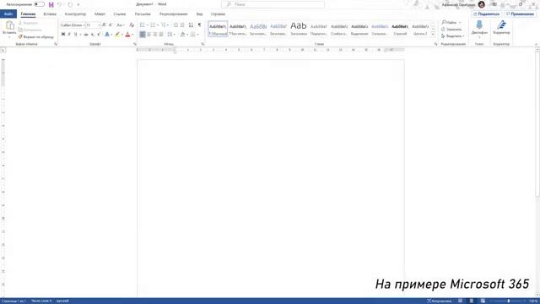Click the Shading paint bucket icon
Viewport: 540px width, 304px height.
click(x=183, y=35)
